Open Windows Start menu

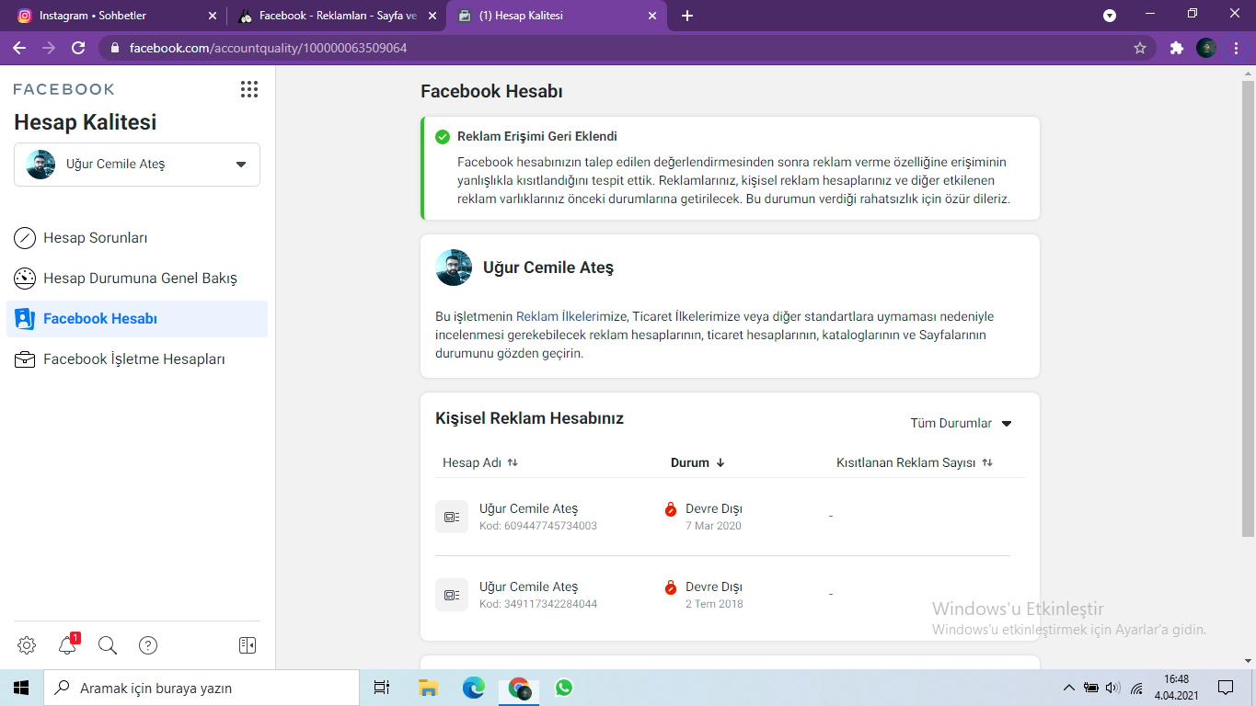coord(21,688)
